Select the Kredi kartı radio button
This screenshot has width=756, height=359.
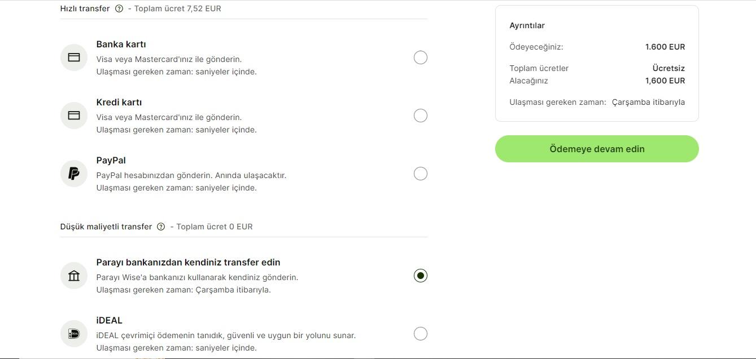click(x=420, y=115)
